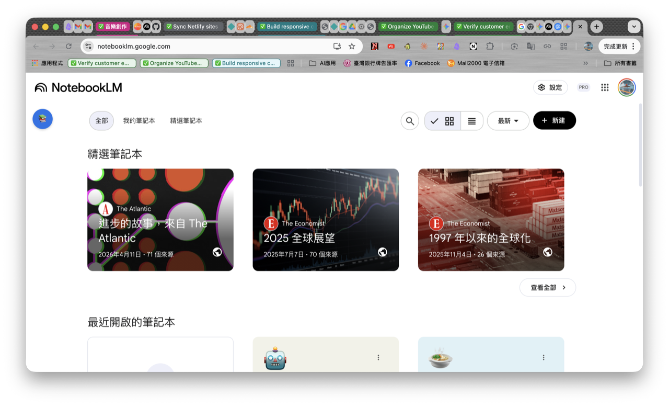
Task: Click globe icon on 1997 年以來的全球化 card
Action: [x=548, y=252]
